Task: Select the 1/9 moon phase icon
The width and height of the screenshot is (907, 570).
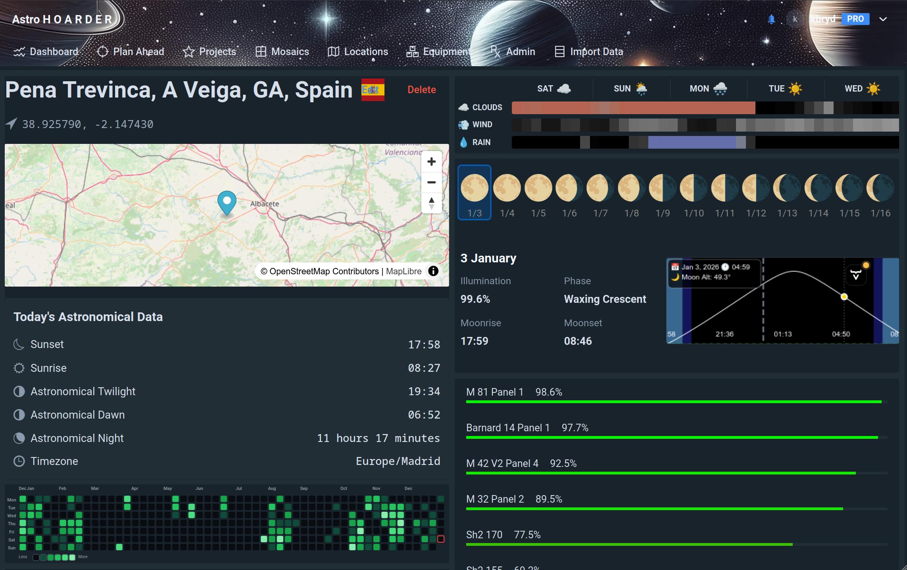Action: click(x=663, y=188)
